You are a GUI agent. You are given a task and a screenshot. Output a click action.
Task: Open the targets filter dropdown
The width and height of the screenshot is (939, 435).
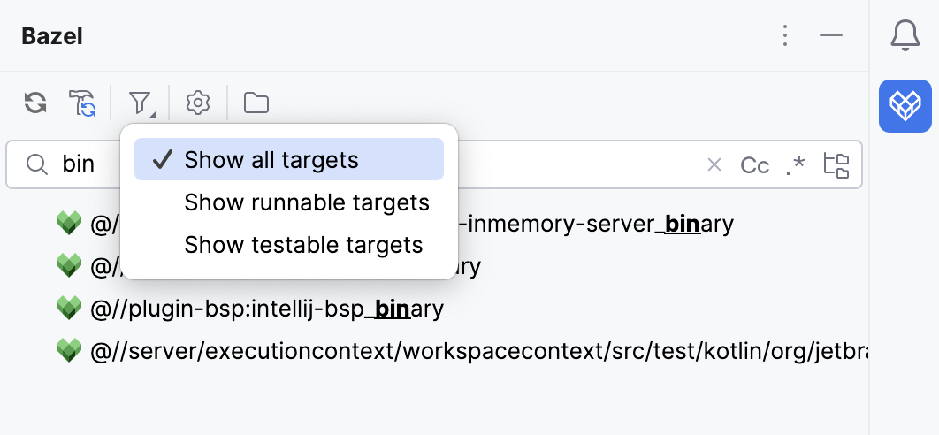click(140, 103)
